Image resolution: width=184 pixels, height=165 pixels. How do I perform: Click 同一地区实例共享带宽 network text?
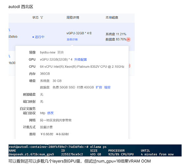(56, 120)
